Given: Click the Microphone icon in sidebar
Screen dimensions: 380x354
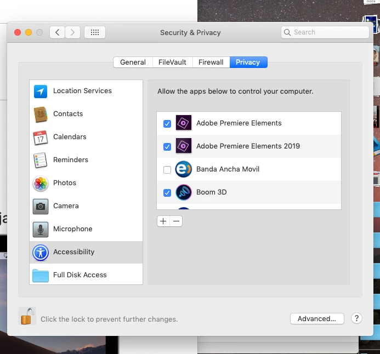Looking at the screenshot, I should [41, 229].
